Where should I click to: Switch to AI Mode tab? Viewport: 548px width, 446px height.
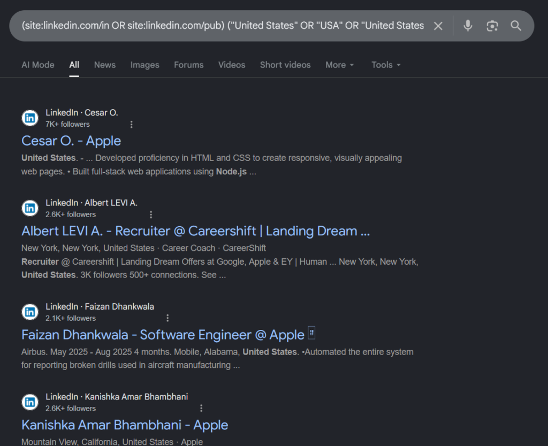click(x=38, y=65)
